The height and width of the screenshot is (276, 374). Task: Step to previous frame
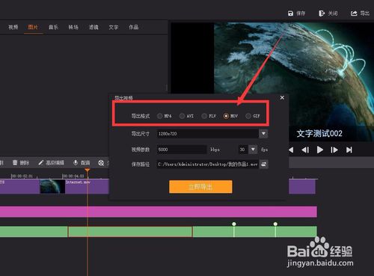pyautogui.click(x=305, y=150)
